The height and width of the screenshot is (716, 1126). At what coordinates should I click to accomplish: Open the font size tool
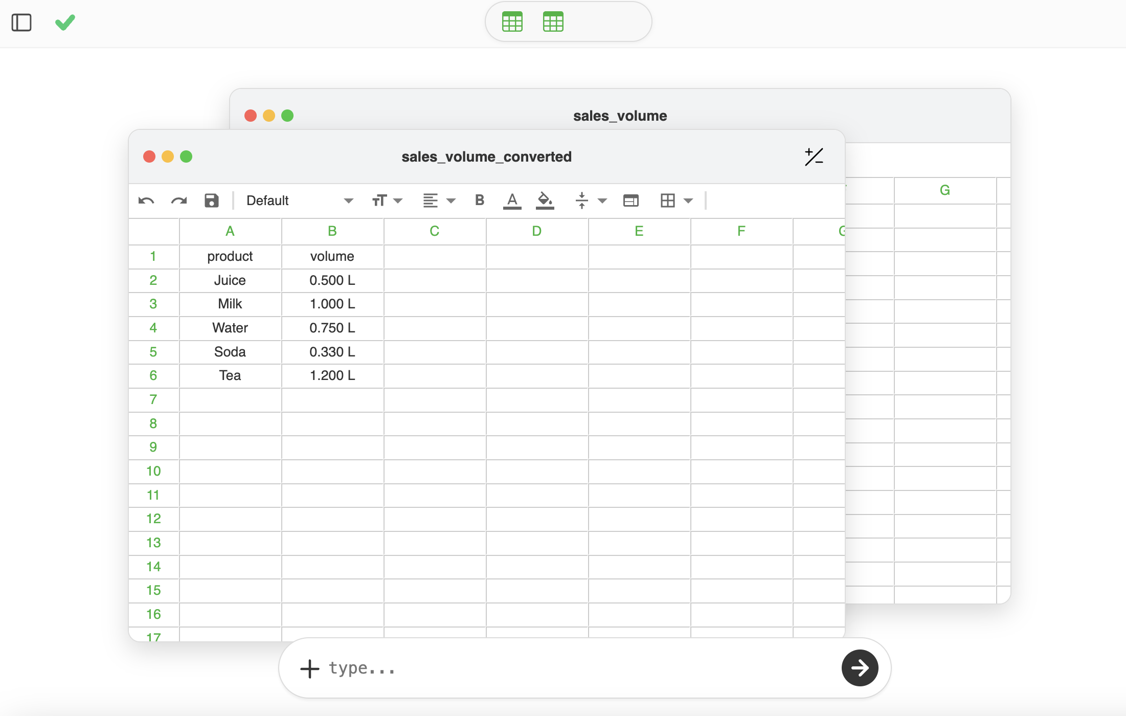coord(379,200)
